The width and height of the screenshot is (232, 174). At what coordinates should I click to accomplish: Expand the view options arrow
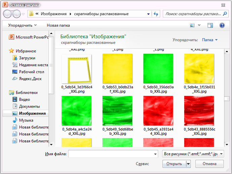click(x=199, y=25)
